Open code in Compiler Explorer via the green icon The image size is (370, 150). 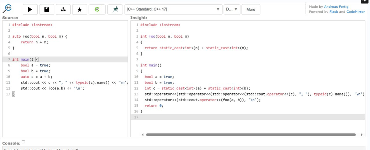[x=97, y=10]
